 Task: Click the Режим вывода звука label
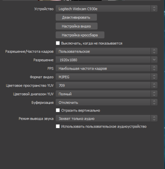[36, 119]
